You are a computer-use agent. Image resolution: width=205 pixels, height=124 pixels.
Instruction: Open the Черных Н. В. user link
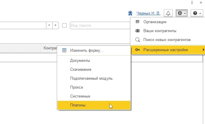[149, 13]
